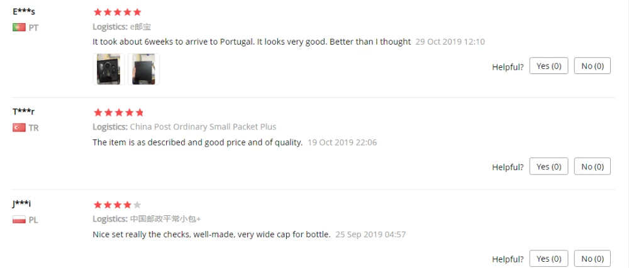Click the reviewer name T***r

[x=23, y=111]
